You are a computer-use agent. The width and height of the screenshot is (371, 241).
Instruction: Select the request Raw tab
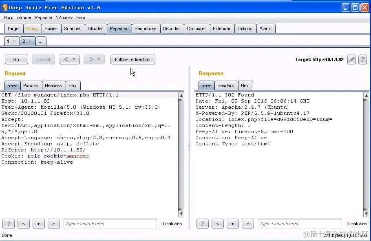click(x=12, y=85)
